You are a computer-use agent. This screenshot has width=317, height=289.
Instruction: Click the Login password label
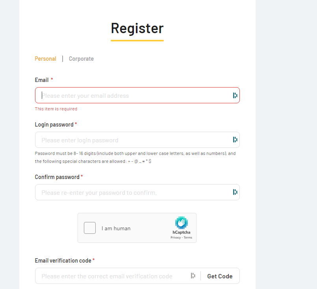[54, 124]
